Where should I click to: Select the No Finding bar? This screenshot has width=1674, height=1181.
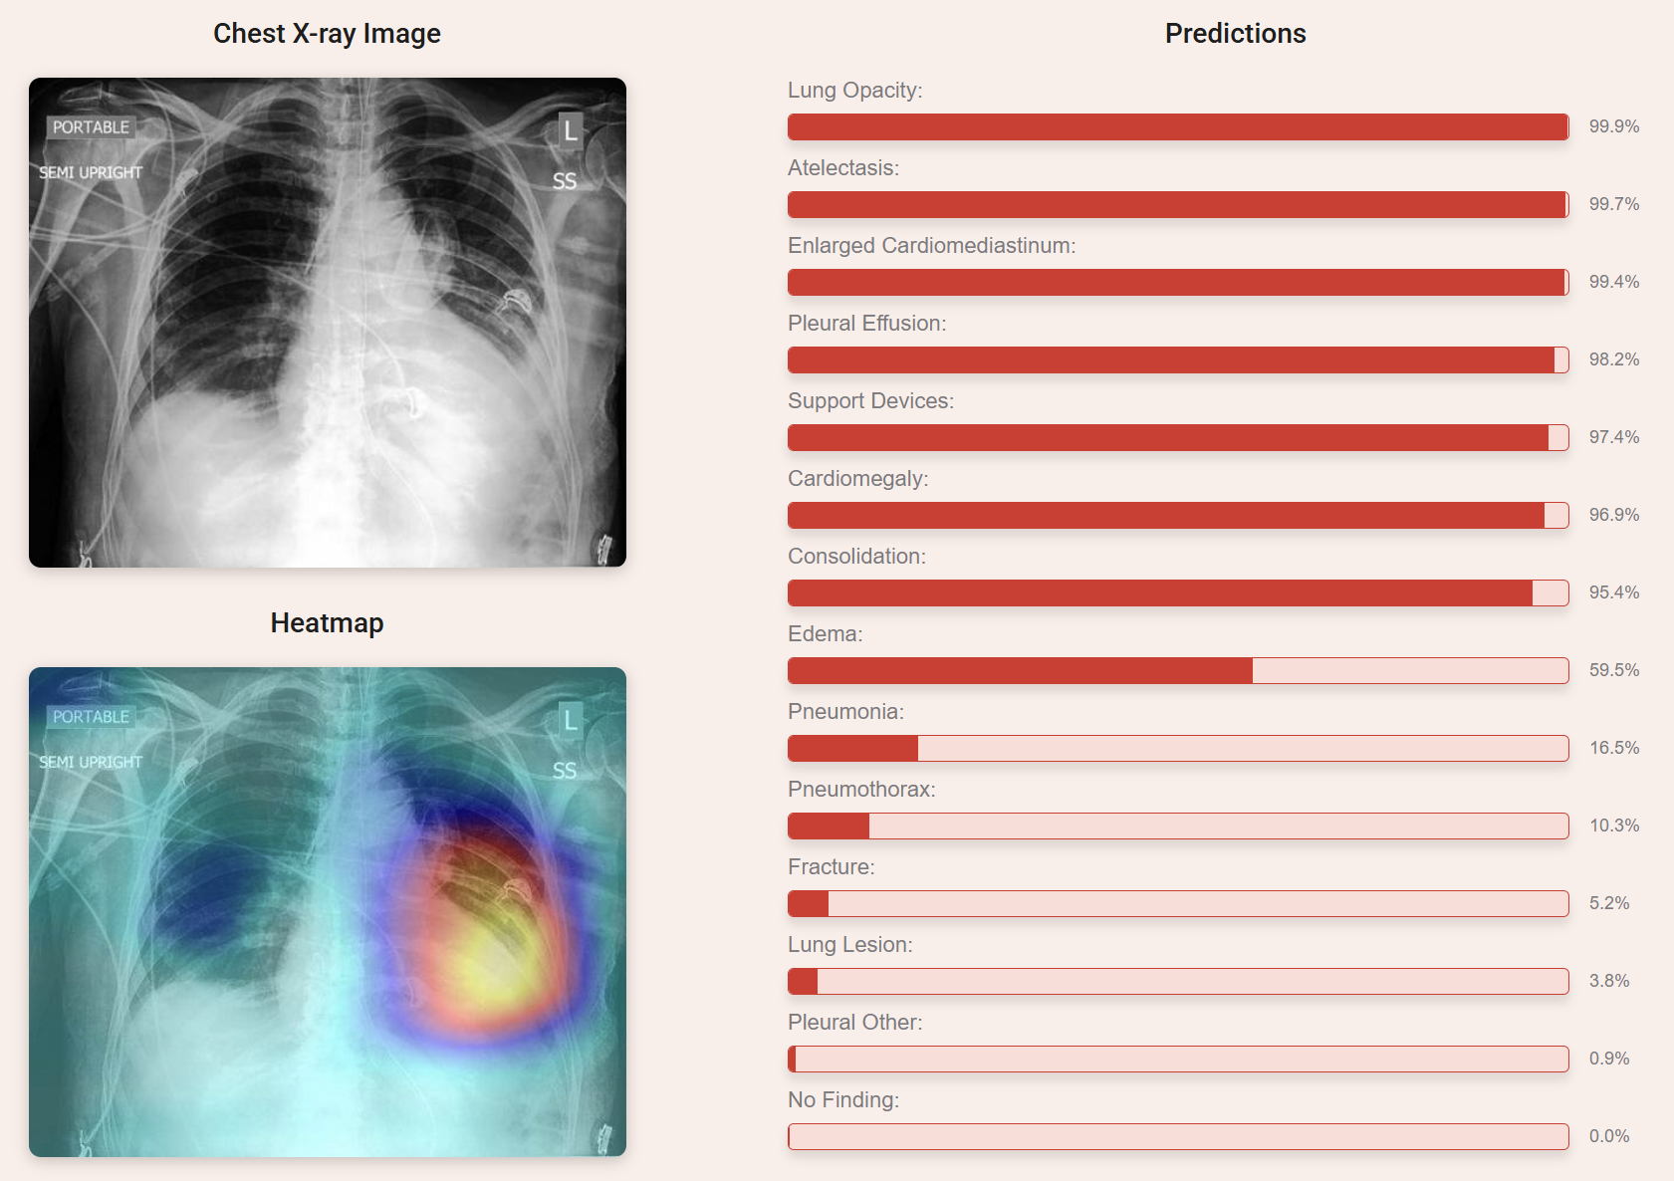(x=1178, y=1136)
